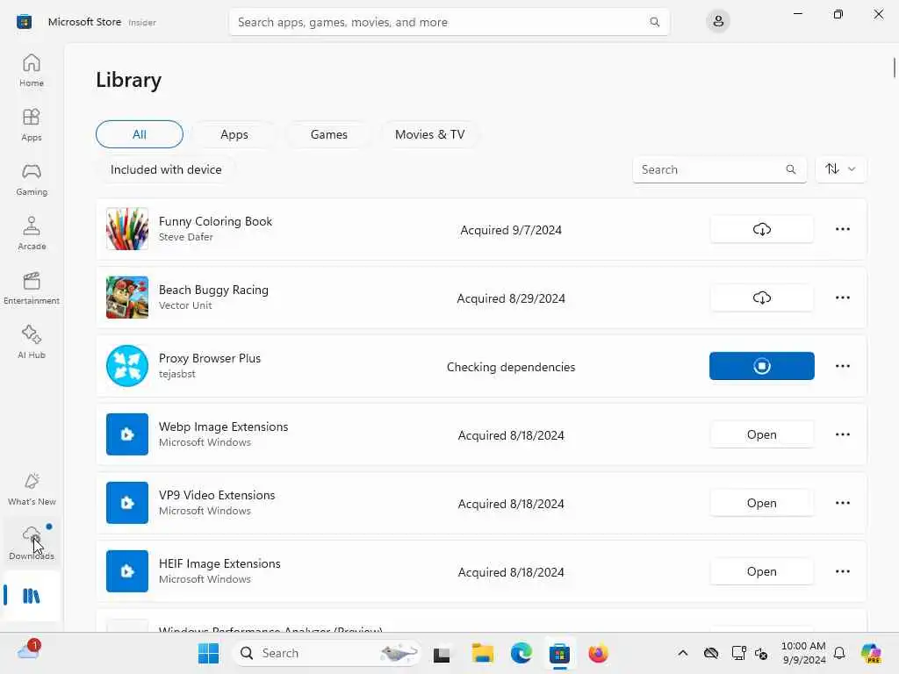Open more options for Webp Image Extensions
This screenshot has width=899, height=674.
pyautogui.click(x=842, y=434)
